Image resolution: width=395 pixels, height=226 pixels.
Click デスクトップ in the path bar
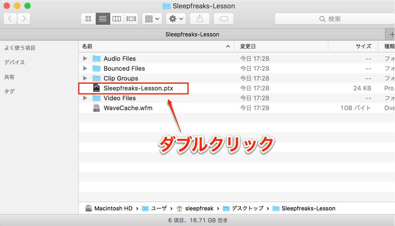coord(243,209)
